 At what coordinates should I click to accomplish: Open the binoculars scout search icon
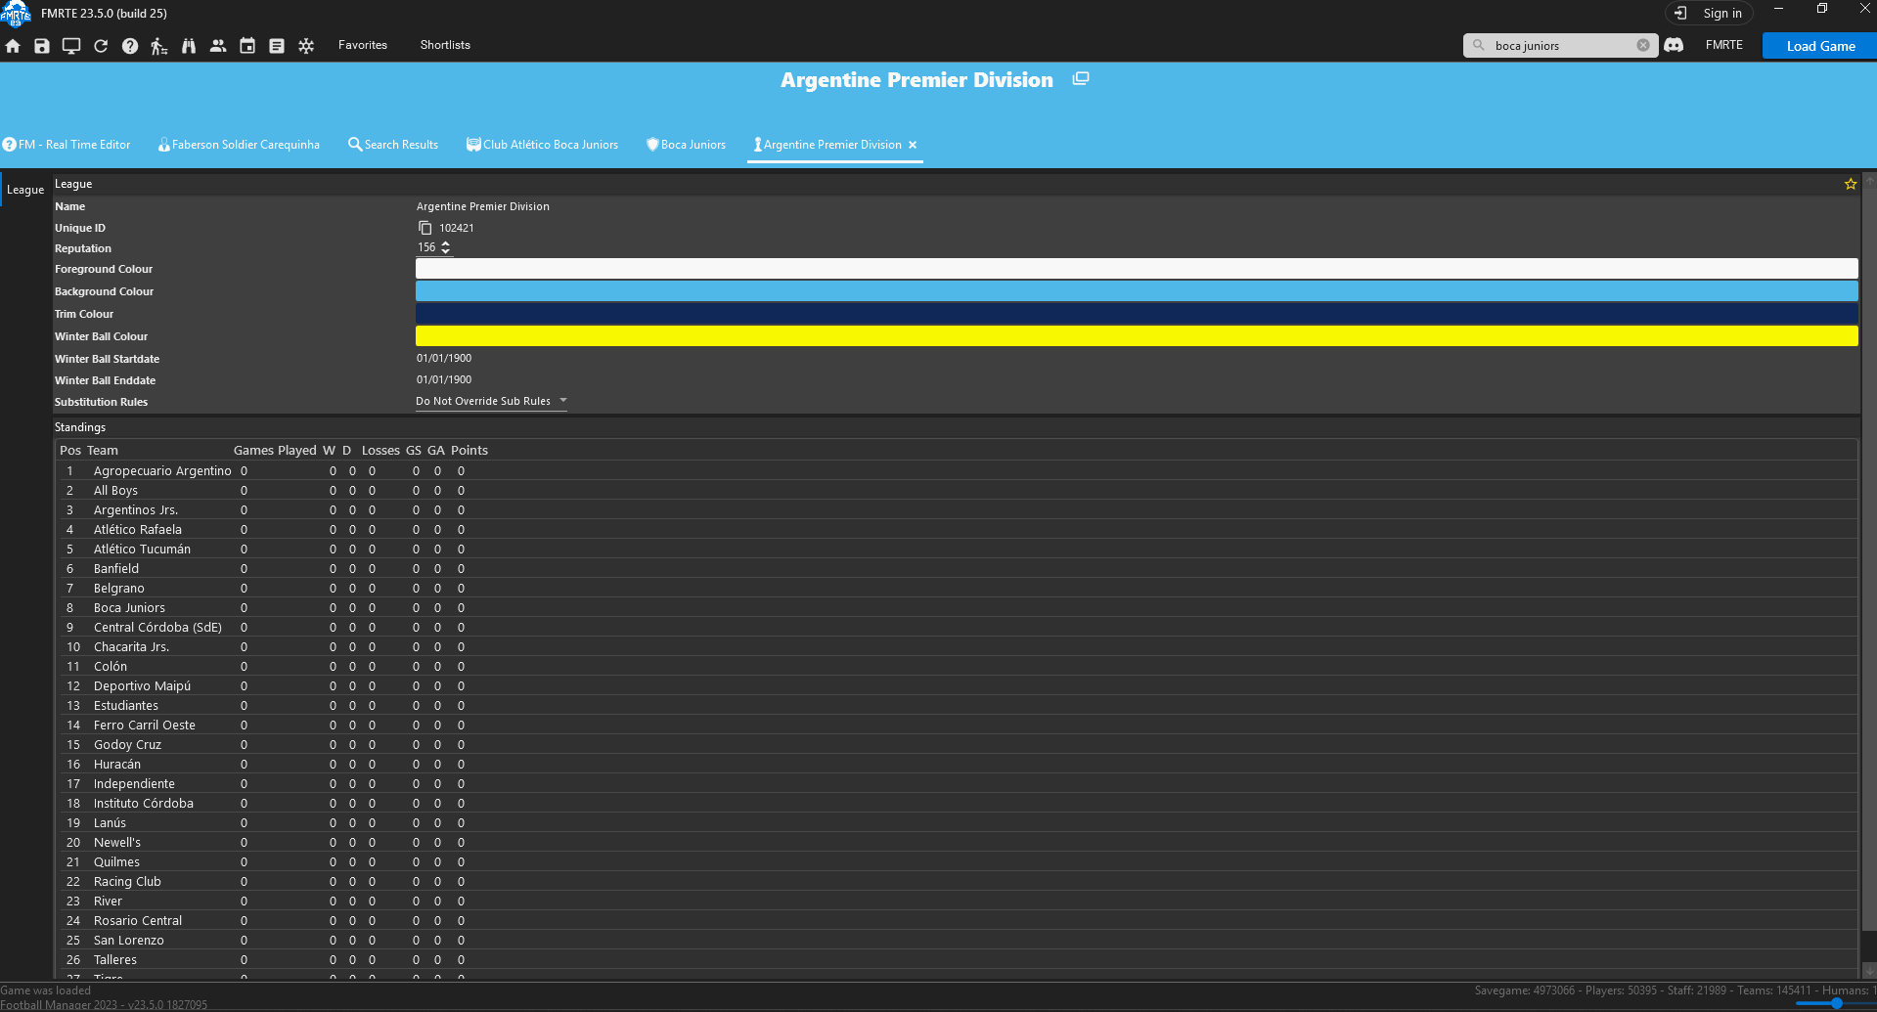(189, 46)
